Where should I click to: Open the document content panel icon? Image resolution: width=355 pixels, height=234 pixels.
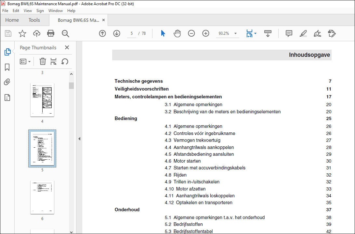click(7, 98)
